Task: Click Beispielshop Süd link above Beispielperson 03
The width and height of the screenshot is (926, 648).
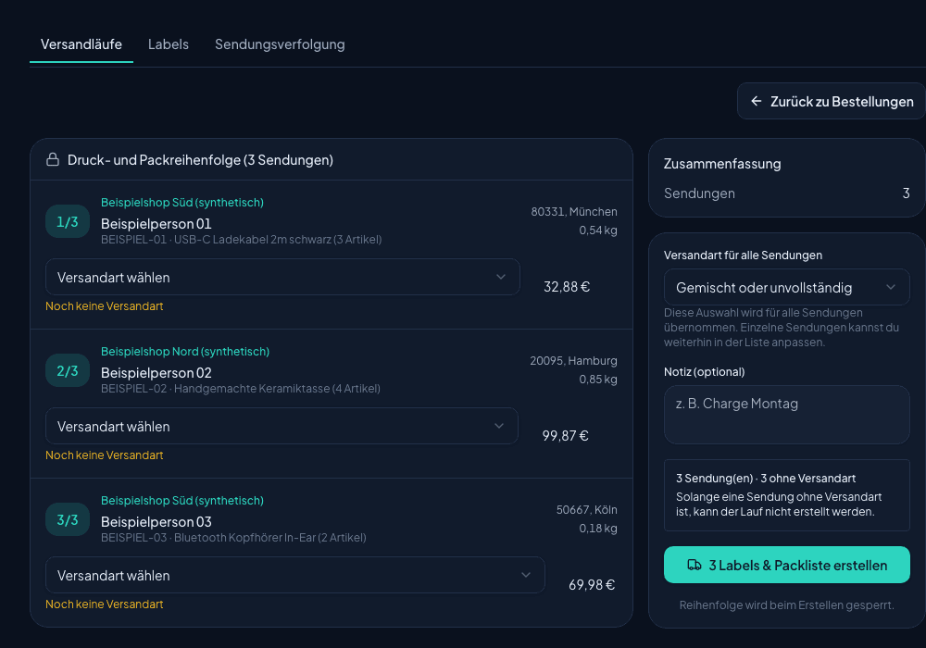Action: point(182,501)
